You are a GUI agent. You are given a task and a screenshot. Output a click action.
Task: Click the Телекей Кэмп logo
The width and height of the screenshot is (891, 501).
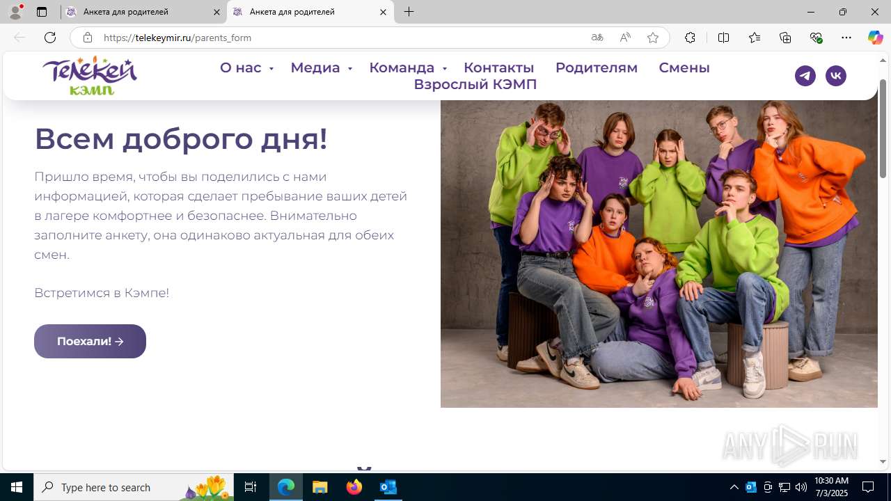[x=90, y=76]
